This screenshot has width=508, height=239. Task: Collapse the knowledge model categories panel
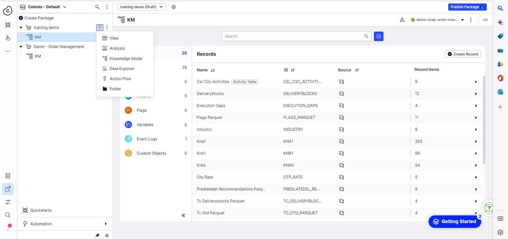pyautogui.click(x=183, y=215)
